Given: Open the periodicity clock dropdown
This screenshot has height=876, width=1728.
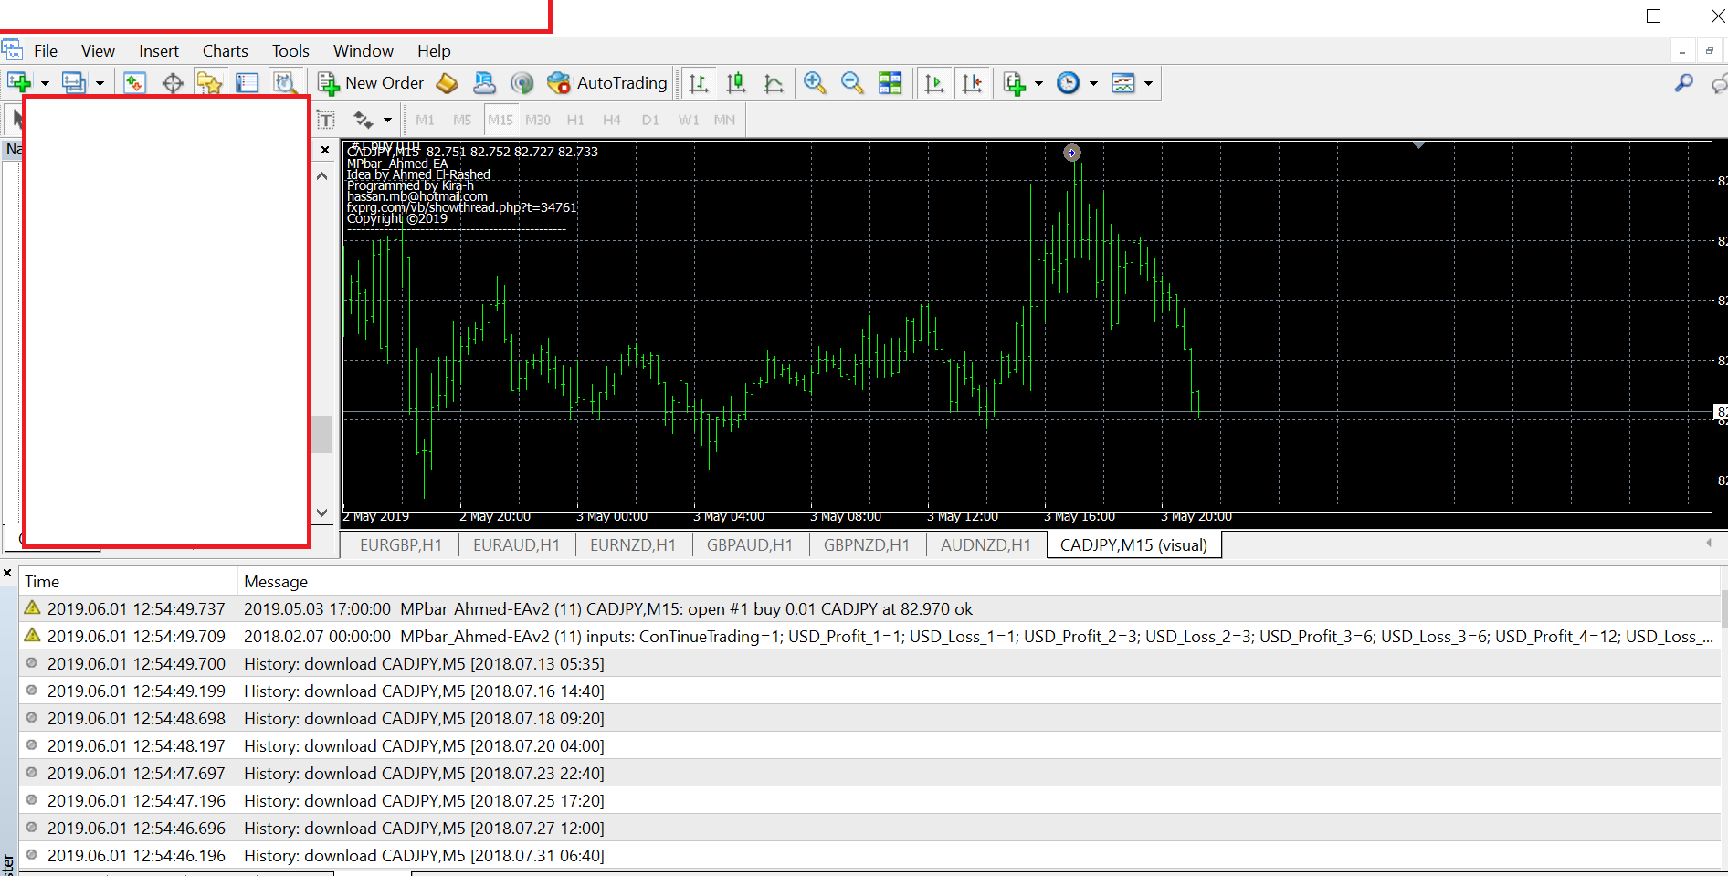Looking at the screenshot, I should [1092, 83].
